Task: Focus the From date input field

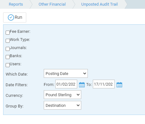Action: [66, 84]
